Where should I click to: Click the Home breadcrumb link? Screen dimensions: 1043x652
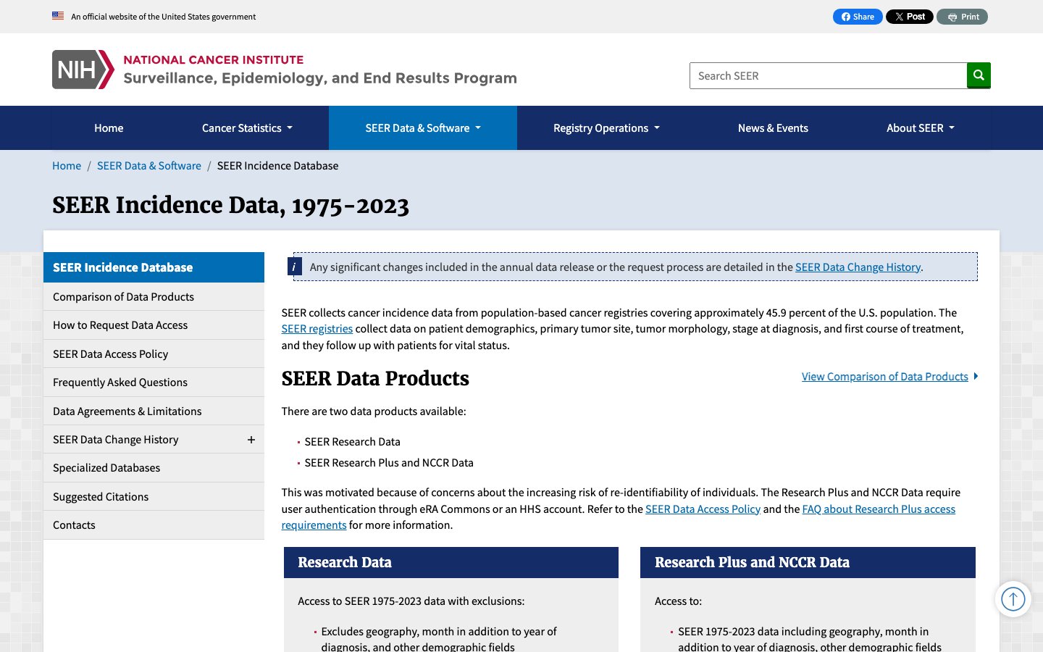[67, 166]
